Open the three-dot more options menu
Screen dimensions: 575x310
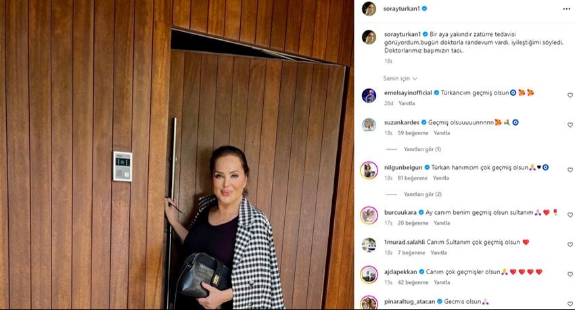coord(566,9)
